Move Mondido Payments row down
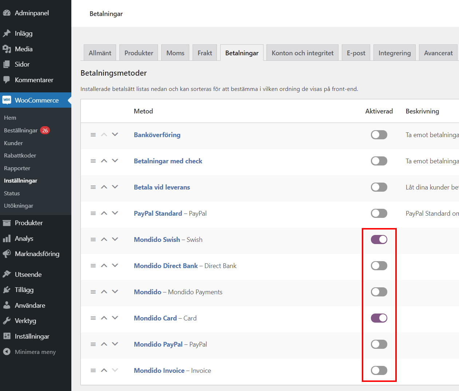This screenshot has height=391, width=459. pos(115,292)
